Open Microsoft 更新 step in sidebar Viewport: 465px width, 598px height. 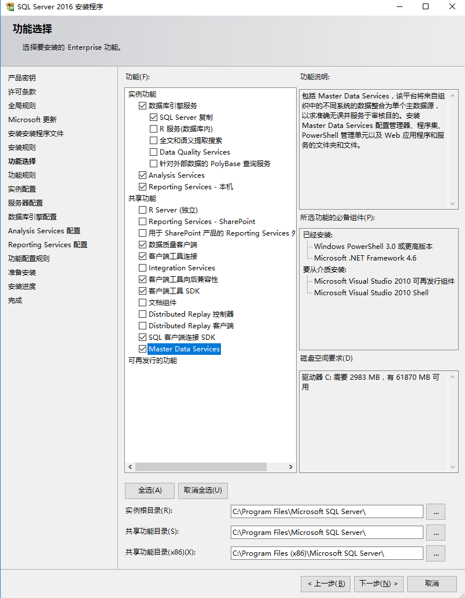click(x=32, y=120)
